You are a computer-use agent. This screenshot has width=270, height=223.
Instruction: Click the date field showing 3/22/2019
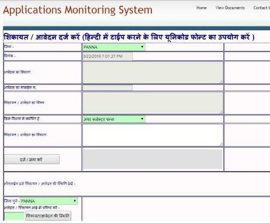pos(108,56)
